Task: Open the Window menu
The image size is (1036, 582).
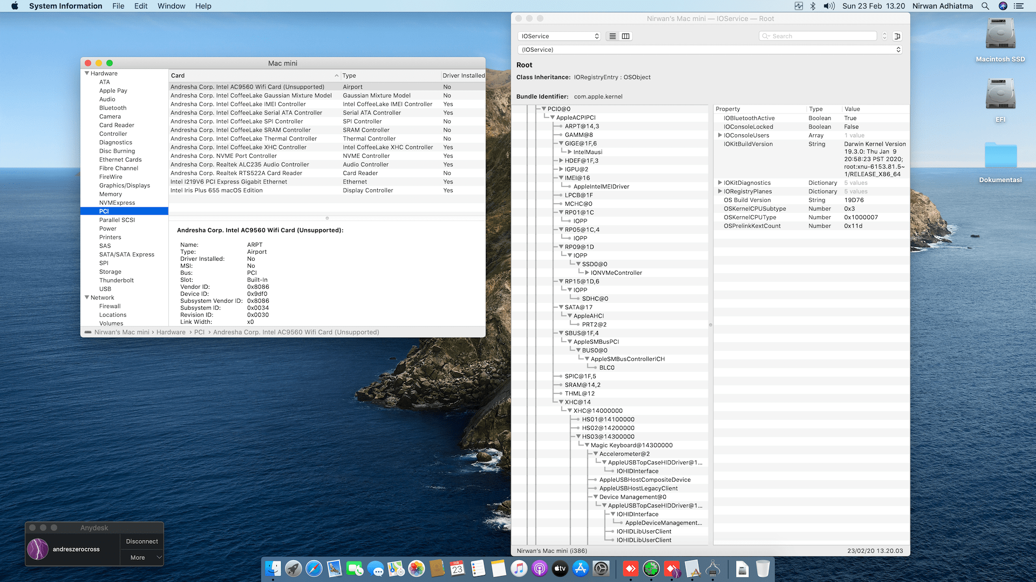Action: (x=171, y=6)
